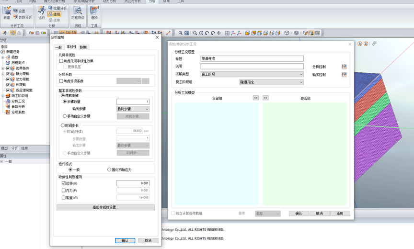Click the rotate counterclockwise toolbar icon

(207, 33)
